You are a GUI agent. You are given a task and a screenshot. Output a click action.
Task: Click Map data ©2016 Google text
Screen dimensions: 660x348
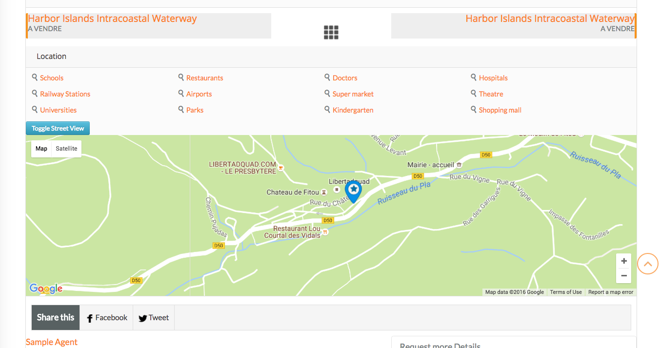tap(515, 292)
